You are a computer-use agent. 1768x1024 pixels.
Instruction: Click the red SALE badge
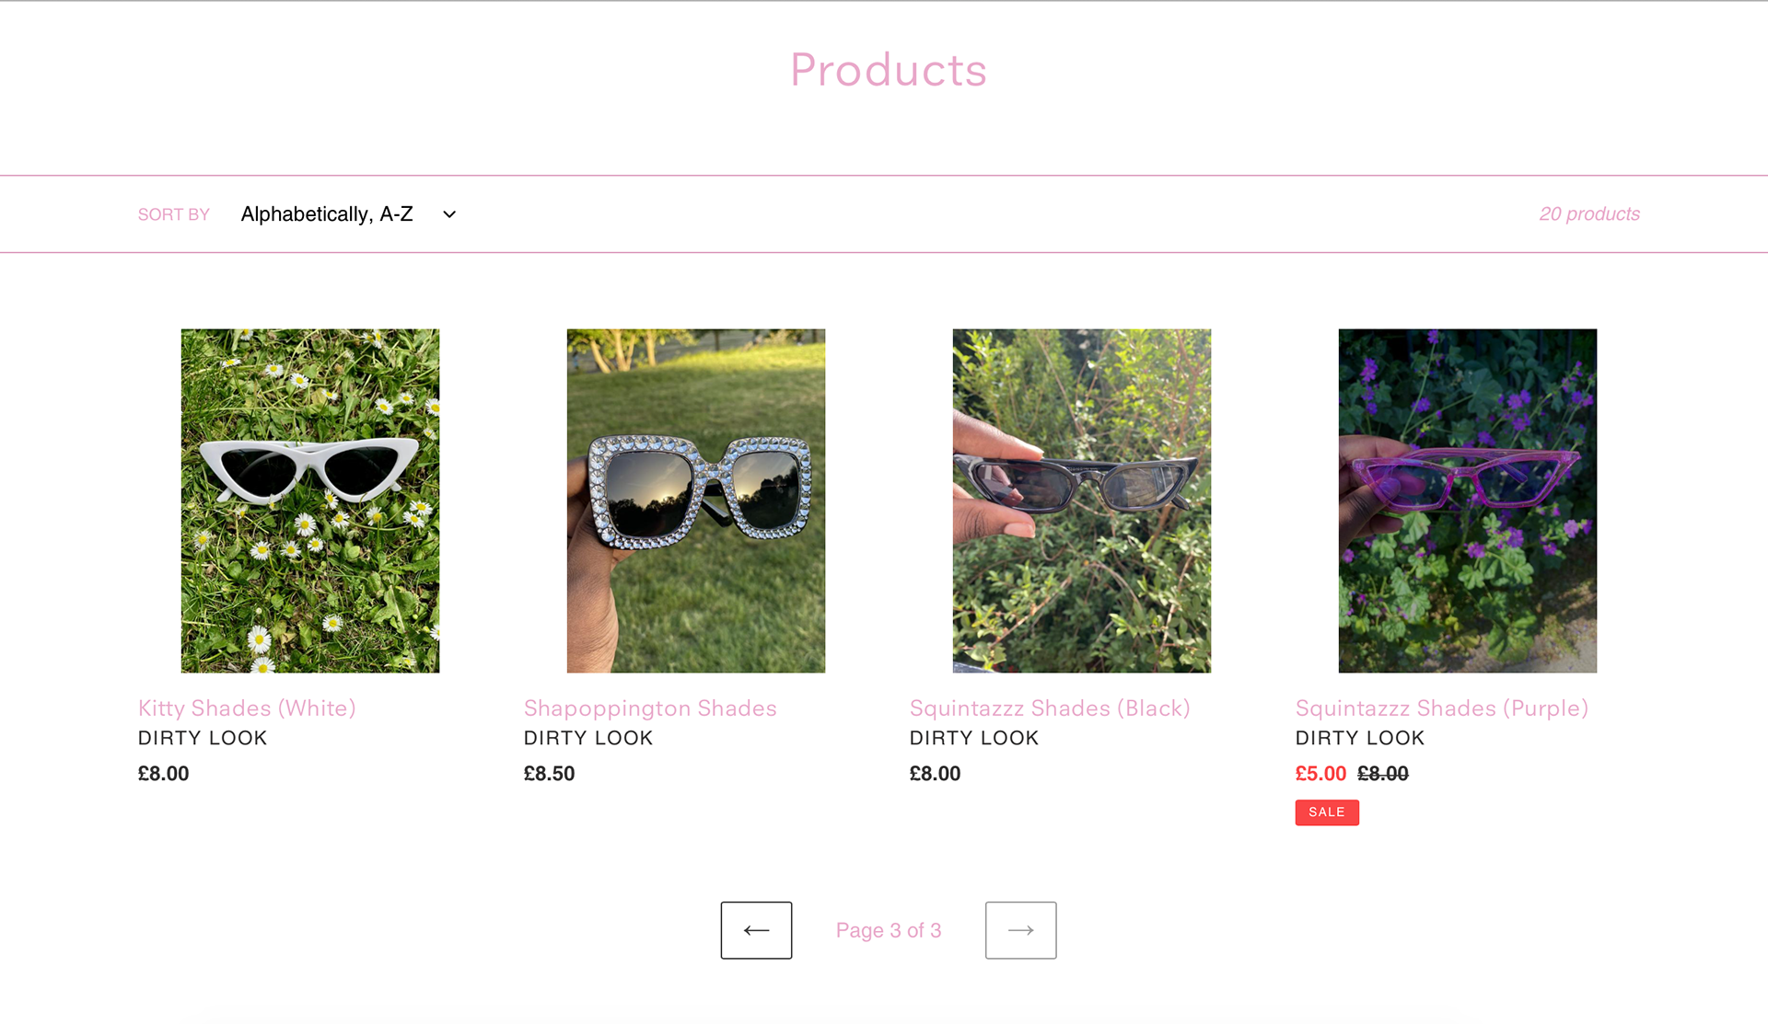[1327, 812]
